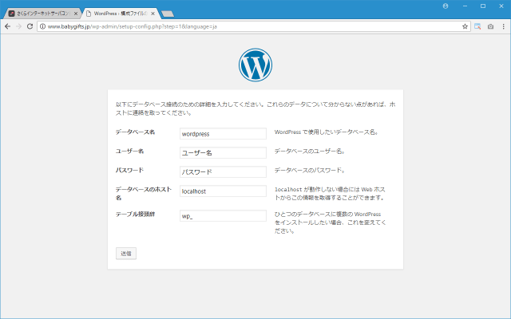Viewport: 511px width, 319px height.
Task: Select the WordPress 構成ファイル tab
Action: click(121, 14)
